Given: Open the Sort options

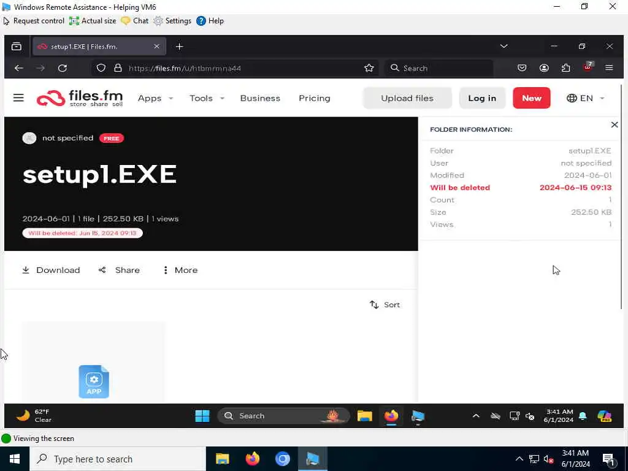Looking at the screenshot, I should coord(385,305).
